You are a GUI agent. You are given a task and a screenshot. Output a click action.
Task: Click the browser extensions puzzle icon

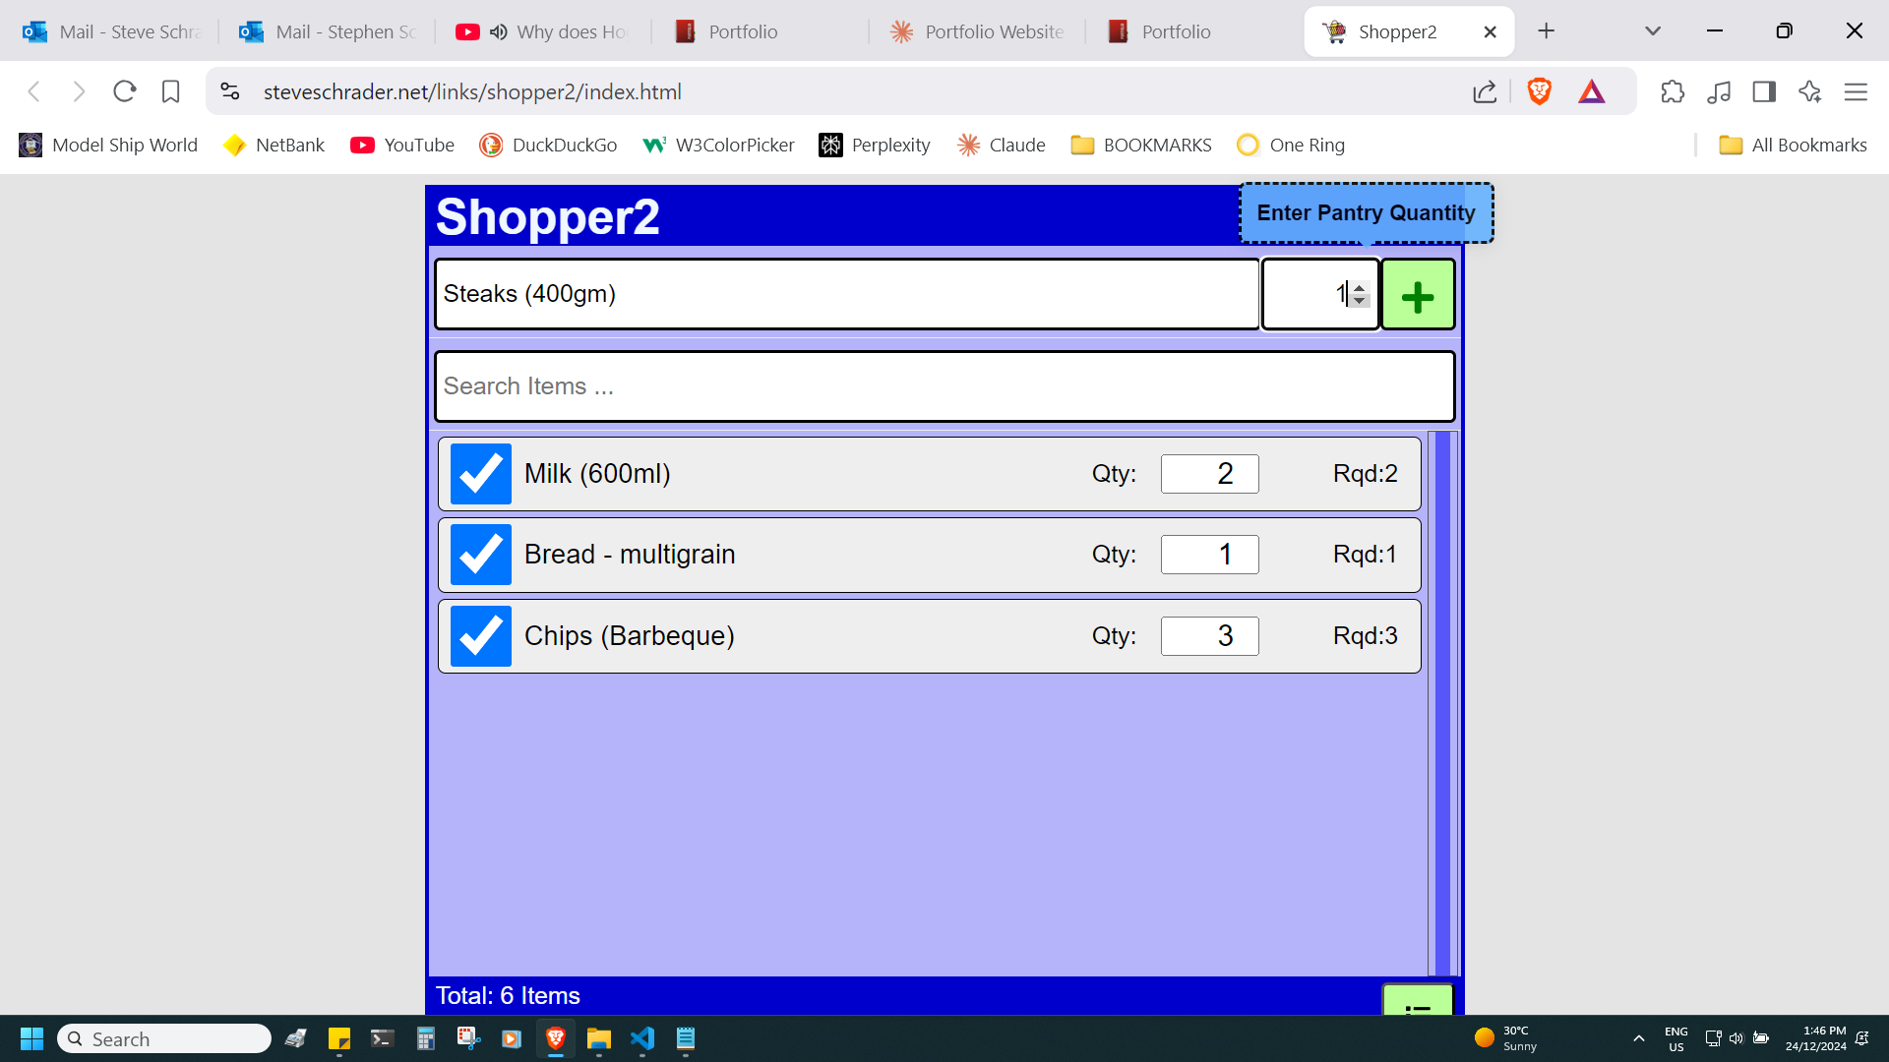click(1675, 90)
